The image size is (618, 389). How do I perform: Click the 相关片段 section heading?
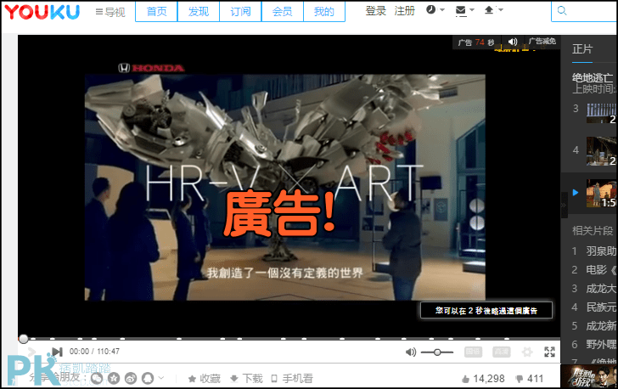pos(593,231)
